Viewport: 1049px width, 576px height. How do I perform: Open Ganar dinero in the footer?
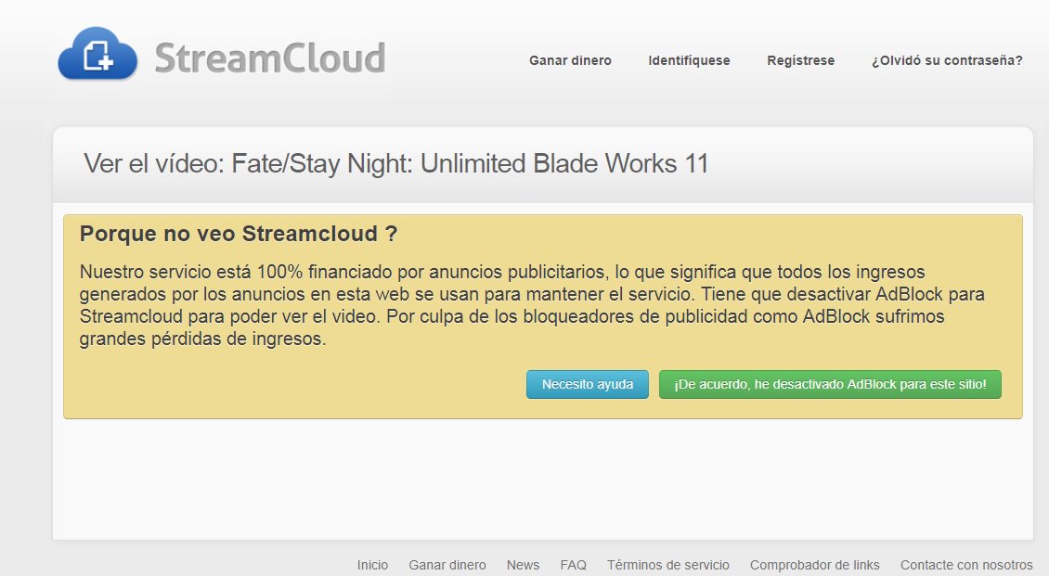[x=447, y=565]
